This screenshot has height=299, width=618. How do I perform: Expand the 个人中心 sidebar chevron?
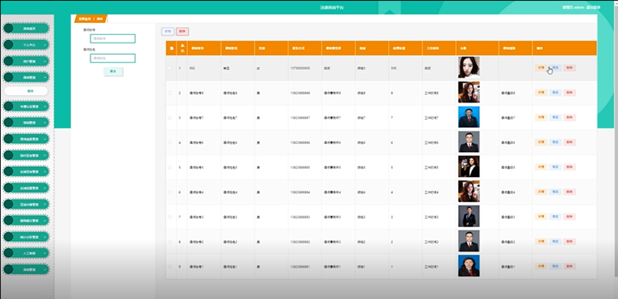45,45
